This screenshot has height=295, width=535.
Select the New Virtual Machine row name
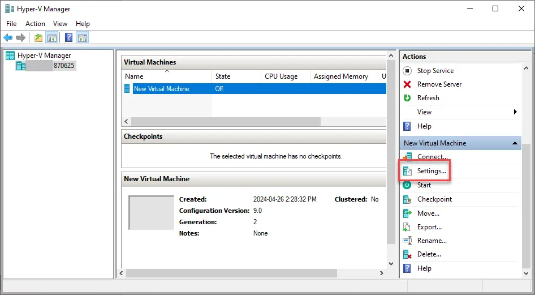(x=161, y=89)
